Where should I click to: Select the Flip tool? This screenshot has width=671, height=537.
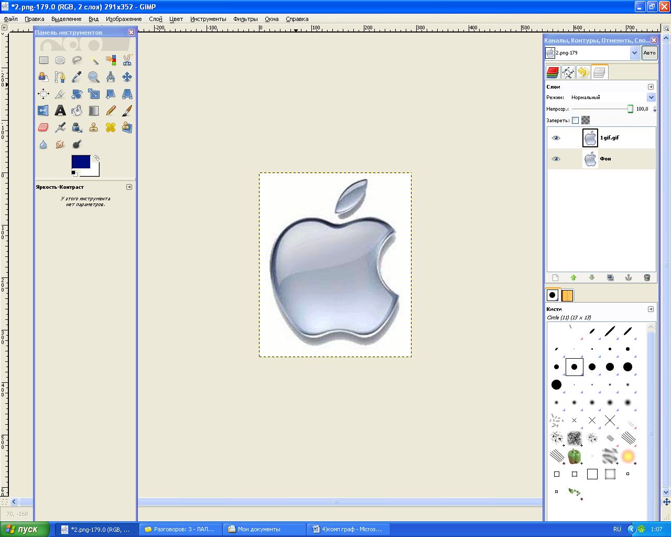[44, 111]
